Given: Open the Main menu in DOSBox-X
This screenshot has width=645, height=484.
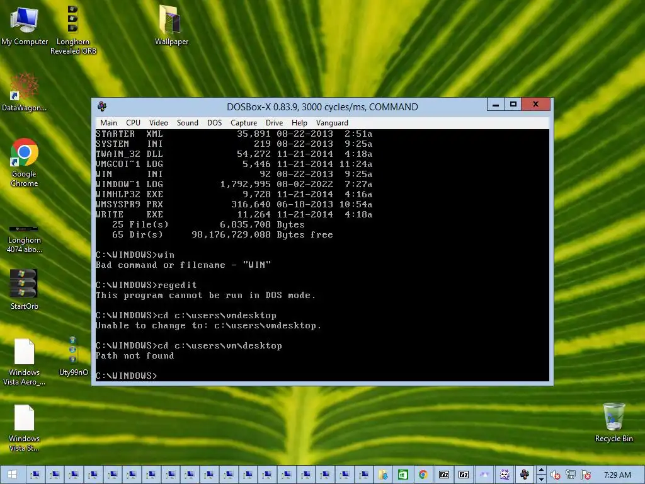Looking at the screenshot, I should [x=108, y=123].
